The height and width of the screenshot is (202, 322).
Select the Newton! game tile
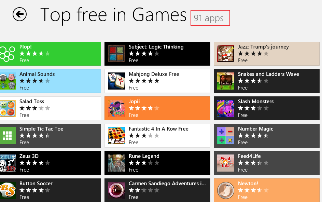pos(267,190)
